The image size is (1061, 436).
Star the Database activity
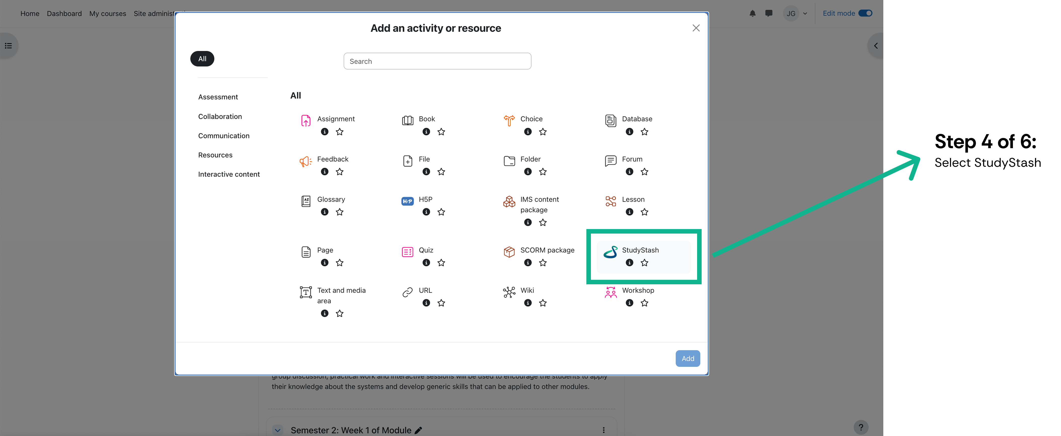[x=645, y=132]
